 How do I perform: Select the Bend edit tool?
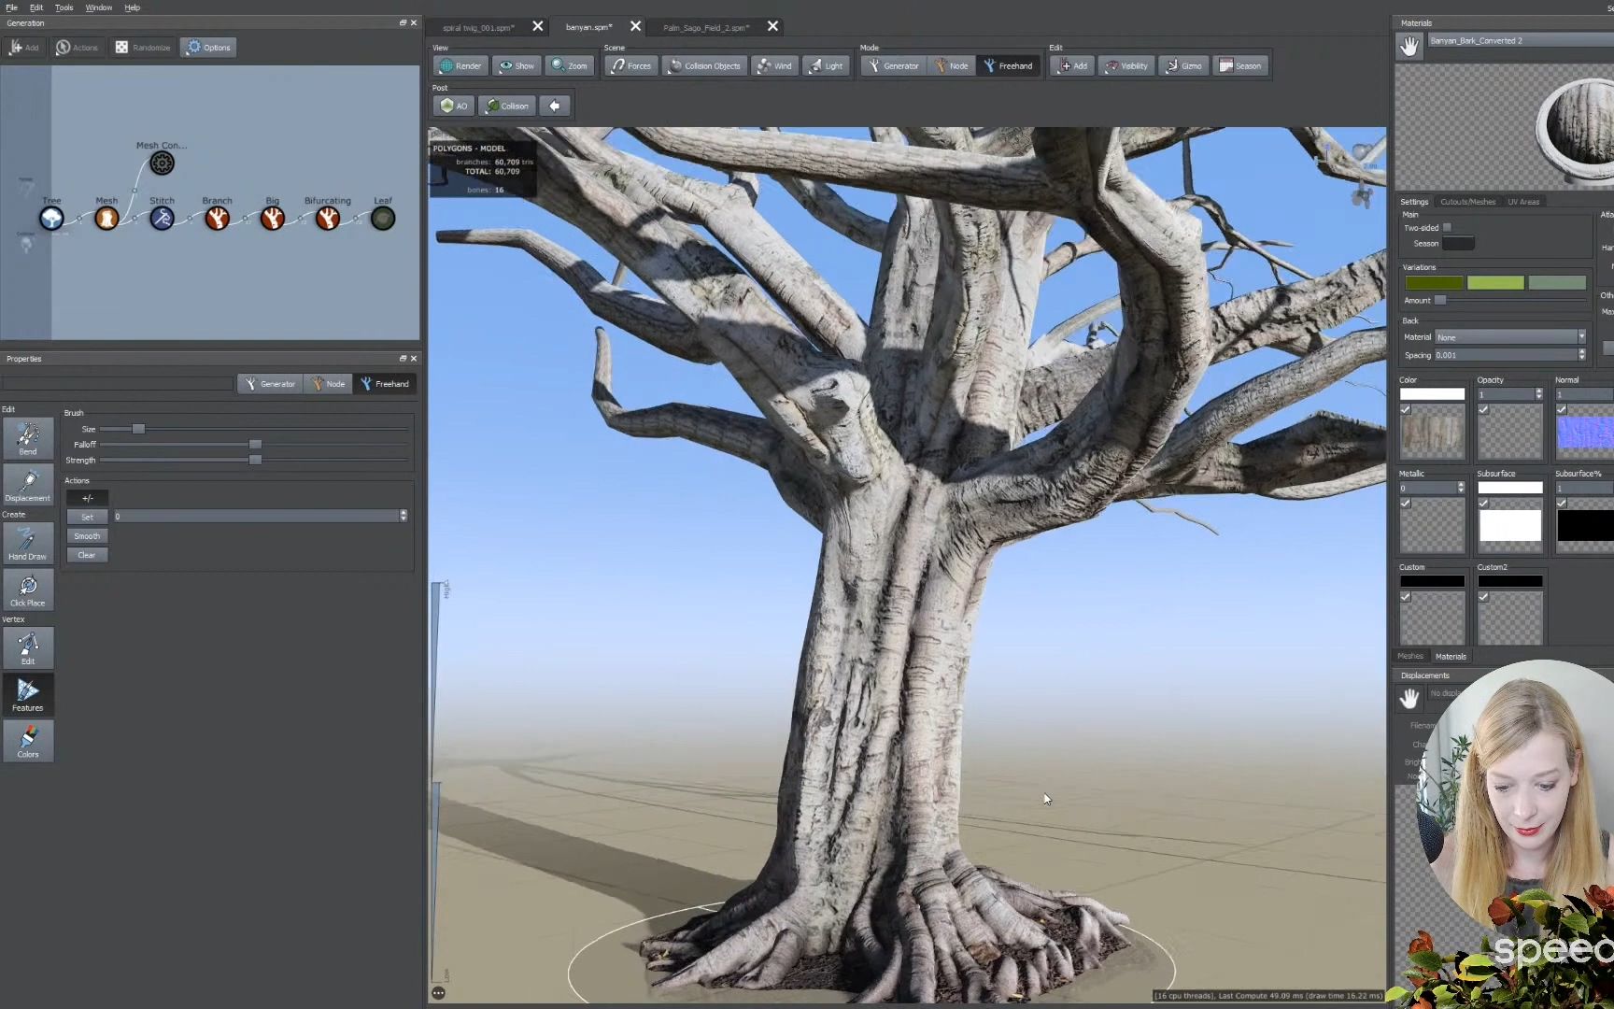(x=27, y=437)
